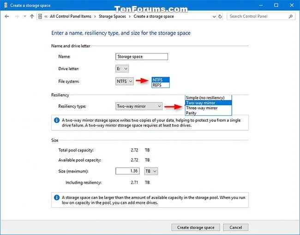Screen dimensions: 300x235
Task: Navigate to Storage Spaces breadcrumb
Action: pos(112,17)
